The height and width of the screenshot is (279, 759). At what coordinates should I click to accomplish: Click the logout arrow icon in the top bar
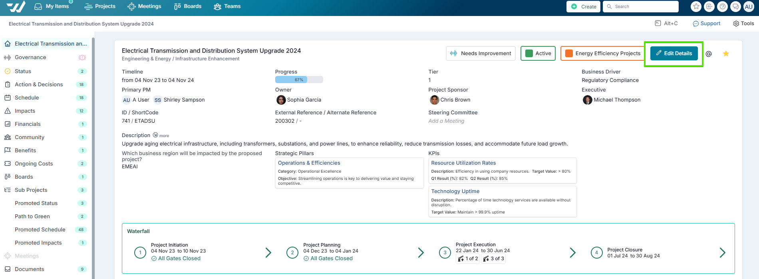tap(709, 6)
